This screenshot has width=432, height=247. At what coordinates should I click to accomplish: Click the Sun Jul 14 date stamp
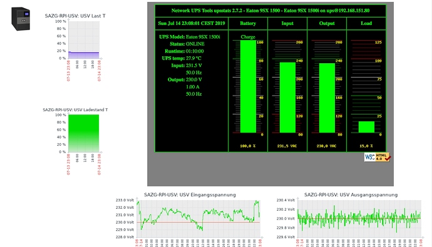[192, 23]
